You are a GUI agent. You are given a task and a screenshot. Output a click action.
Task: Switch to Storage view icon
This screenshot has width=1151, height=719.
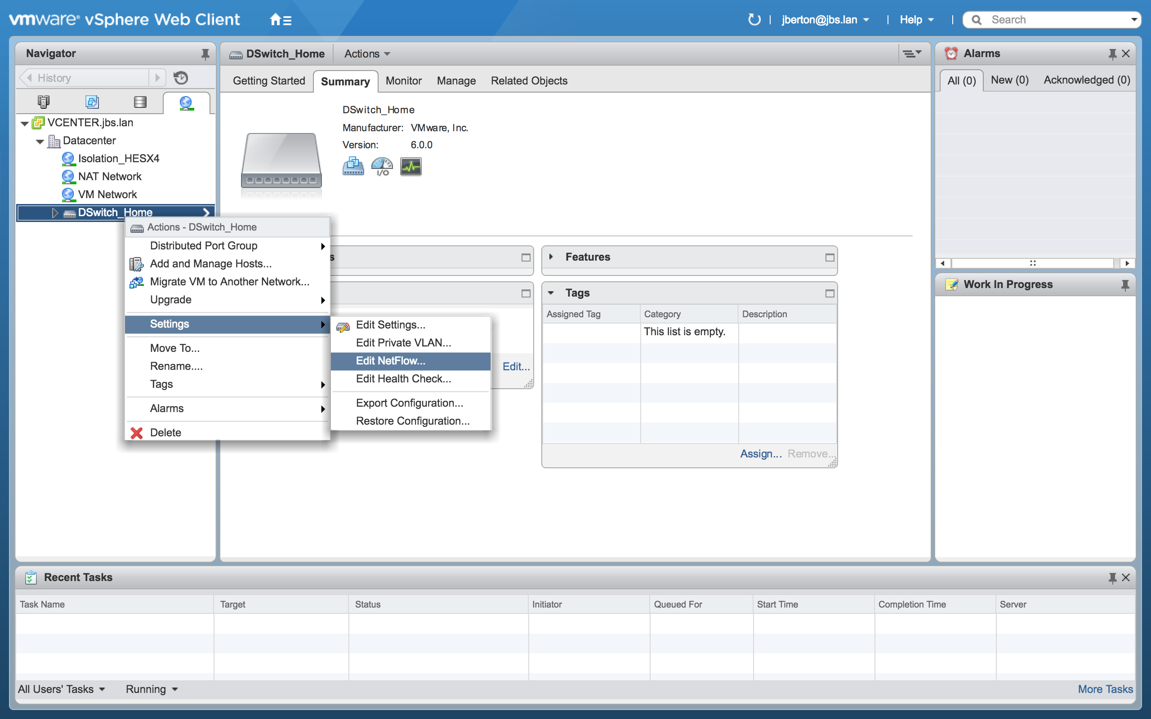pyautogui.click(x=140, y=102)
